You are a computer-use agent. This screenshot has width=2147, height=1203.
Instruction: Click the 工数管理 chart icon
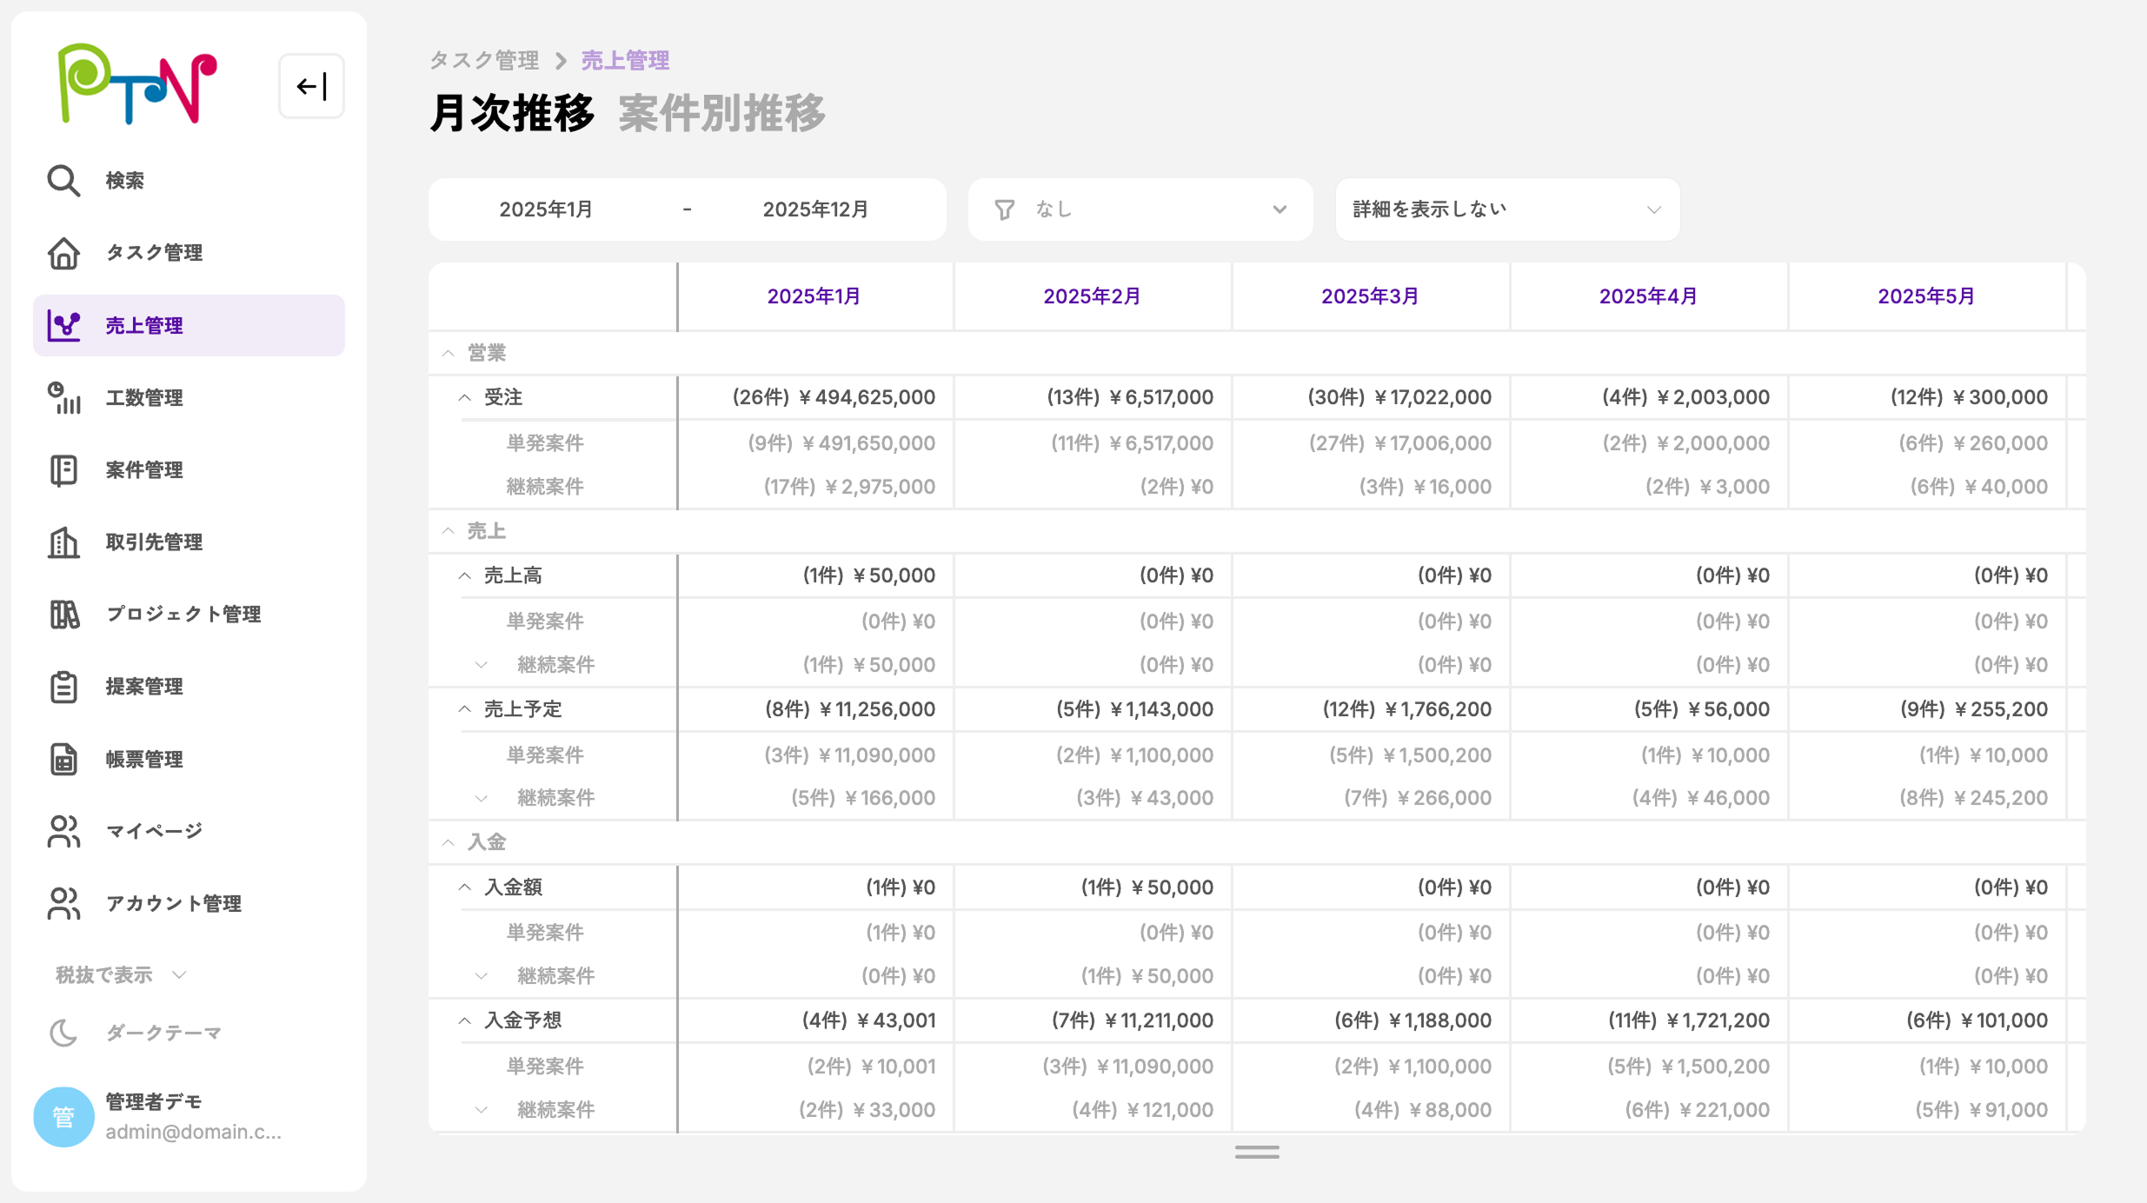tap(63, 398)
